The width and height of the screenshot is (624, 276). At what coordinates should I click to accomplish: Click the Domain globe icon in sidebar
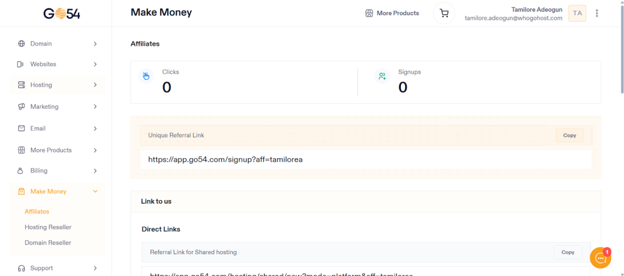[21, 44]
